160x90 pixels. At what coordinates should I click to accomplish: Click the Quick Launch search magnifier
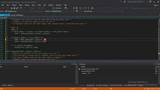[150, 2]
